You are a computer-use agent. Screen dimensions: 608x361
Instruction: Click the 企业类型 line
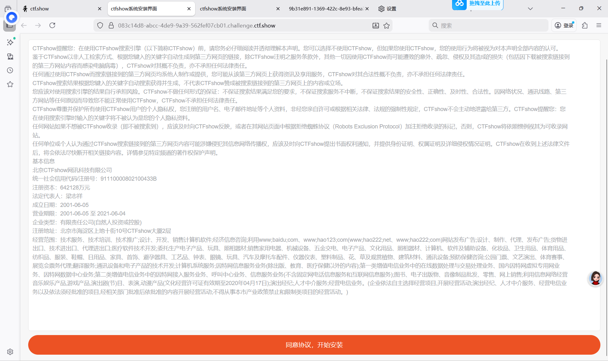87,222
